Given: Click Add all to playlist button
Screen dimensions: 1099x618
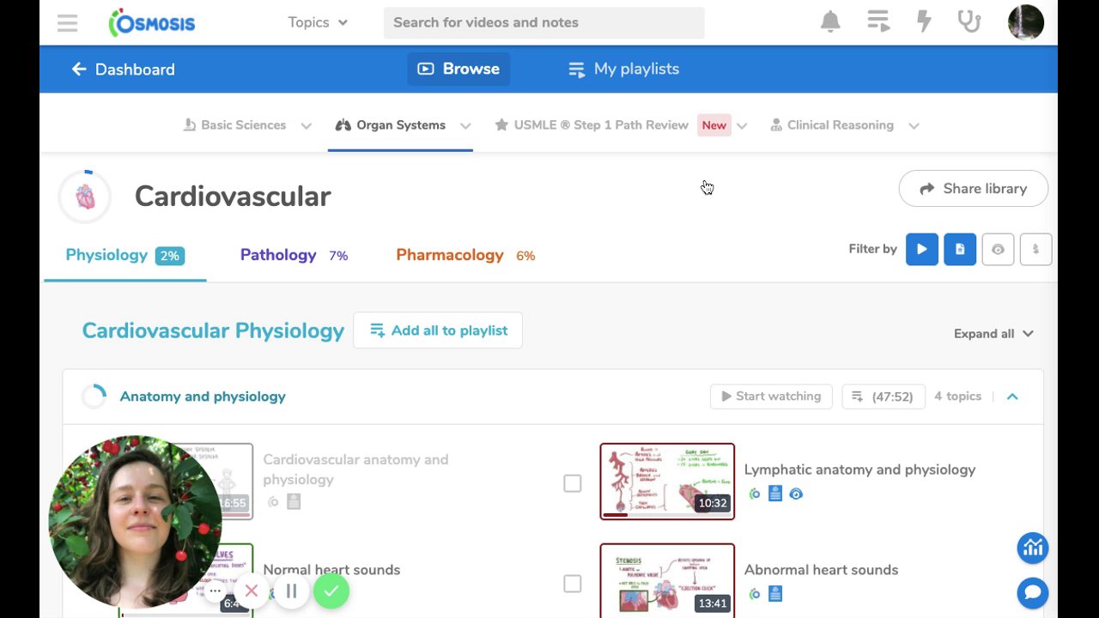Looking at the screenshot, I should point(438,330).
